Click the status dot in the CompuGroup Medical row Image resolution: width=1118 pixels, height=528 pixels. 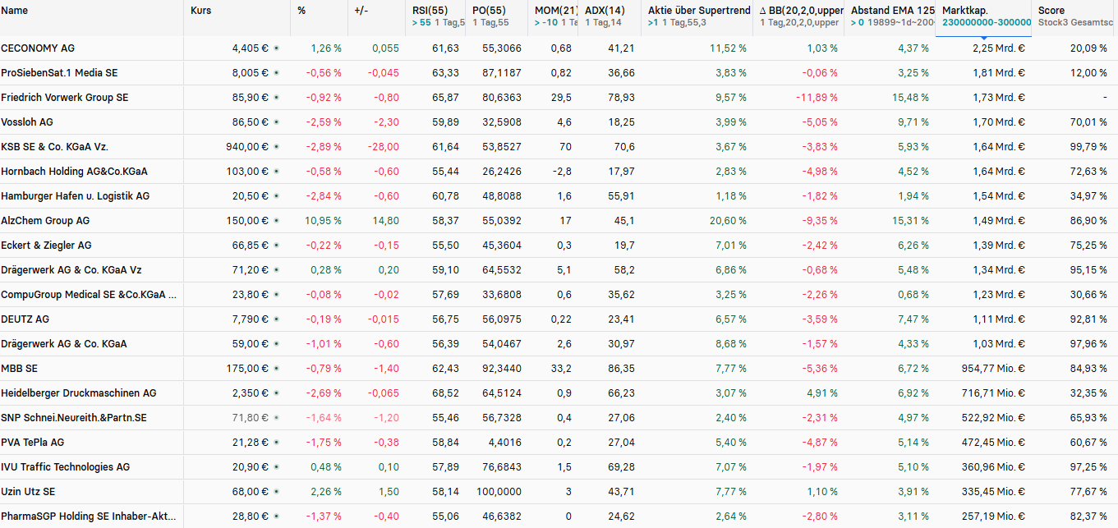pos(276,295)
